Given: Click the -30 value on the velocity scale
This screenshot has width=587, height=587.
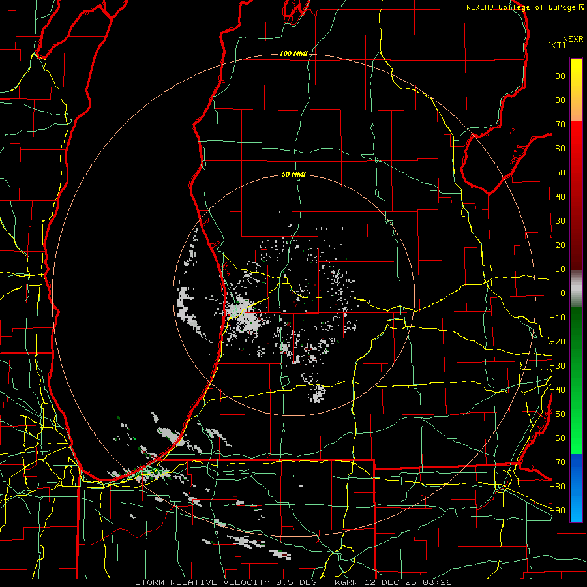Looking at the screenshot, I should (558, 366).
